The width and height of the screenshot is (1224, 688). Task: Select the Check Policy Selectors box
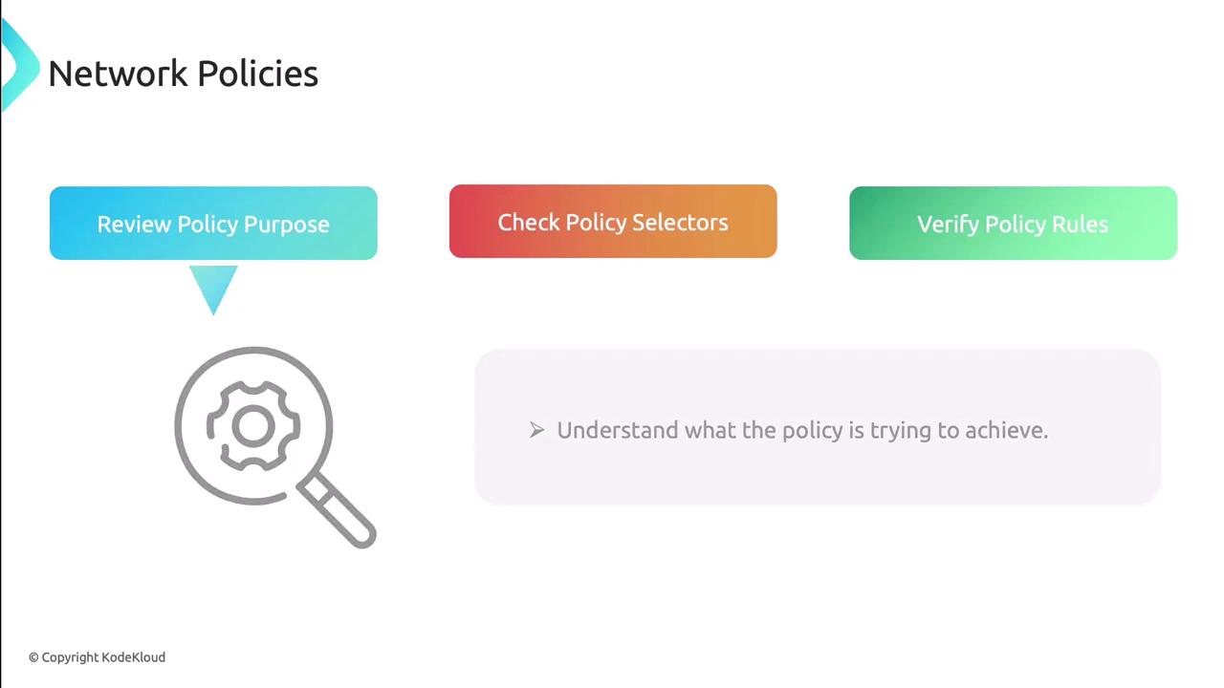[613, 222]
